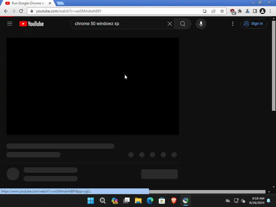This screenshot has width=276, height=207.
Task: Bookmark this page with star
Action: point(222,11)
